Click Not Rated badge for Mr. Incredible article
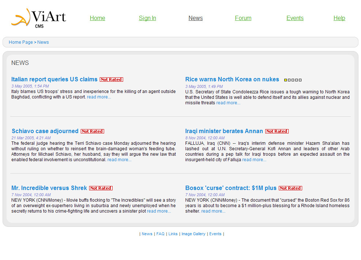This screenshot has width=361, height=260. point(101,188)
